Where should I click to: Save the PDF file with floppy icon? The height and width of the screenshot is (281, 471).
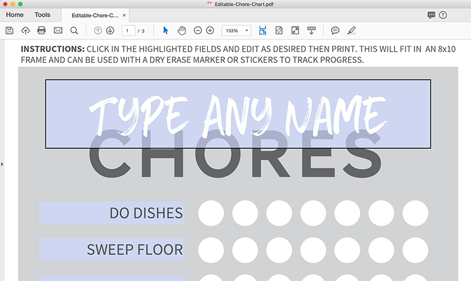click(9, 31)
